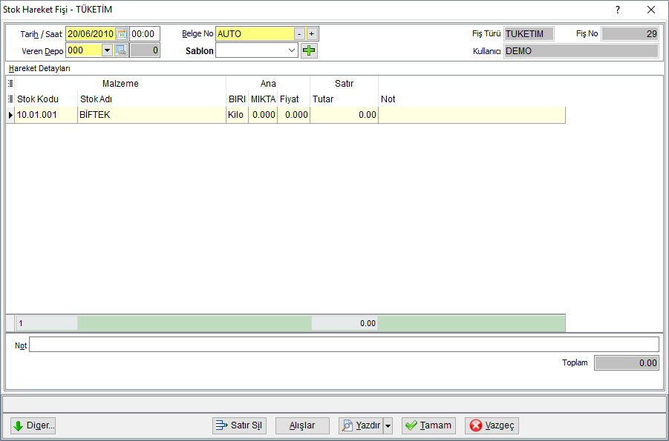Focus the date field 20/06/2010

click(91, 33)
